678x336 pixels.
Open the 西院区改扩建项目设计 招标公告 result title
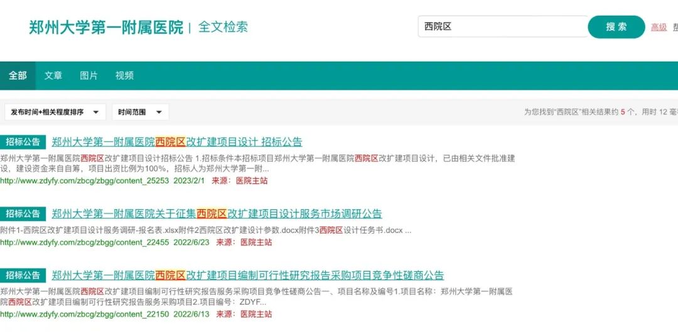[176, 142]
